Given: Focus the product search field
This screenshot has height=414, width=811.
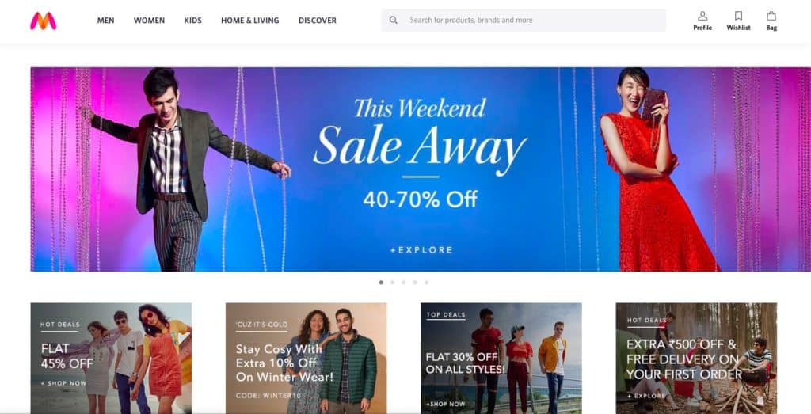Looking at the screenshot, I should coord(524,20).
